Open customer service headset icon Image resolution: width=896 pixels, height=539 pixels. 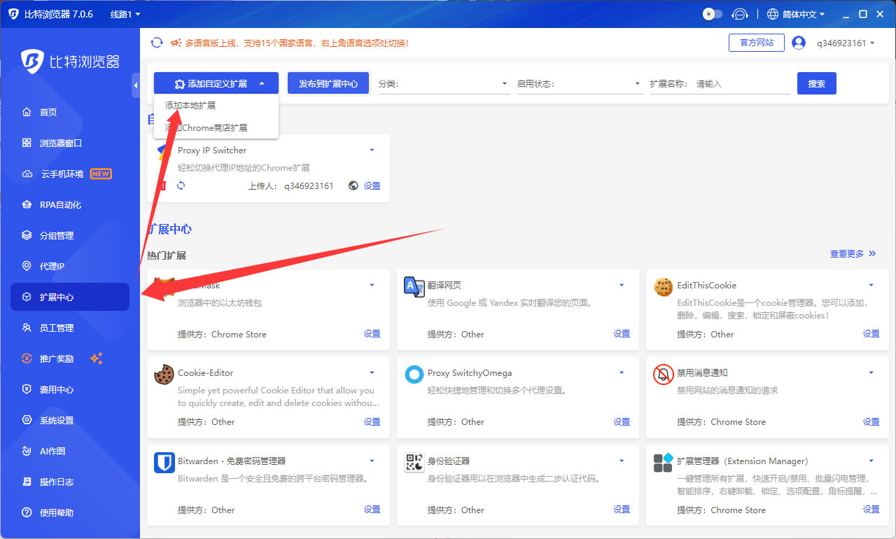tap(740, 14)
